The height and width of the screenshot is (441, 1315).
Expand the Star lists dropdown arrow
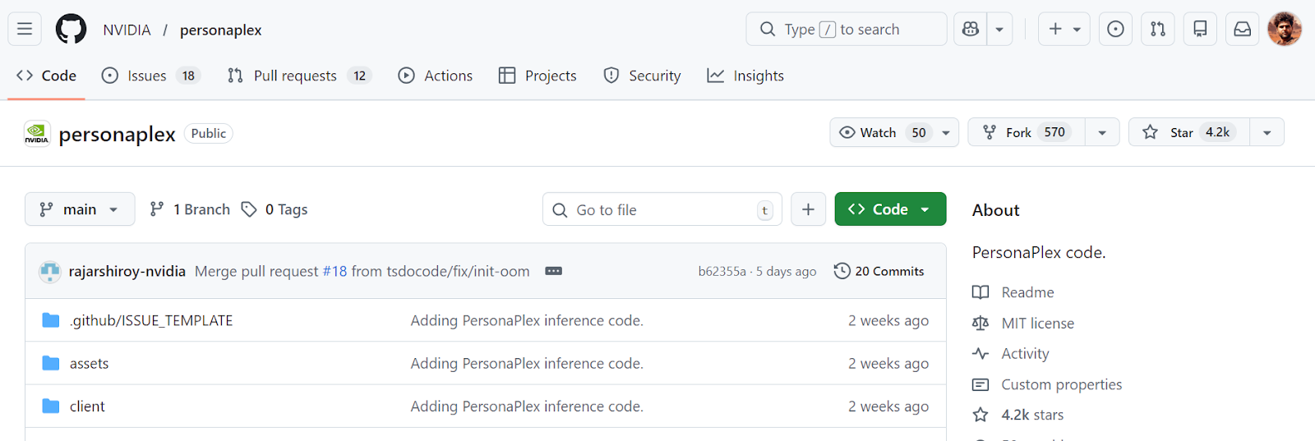coord(1267,132)
